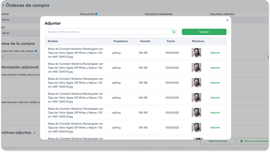
Task: Click the '184 KB' size in the third row
Action: point(143,83)
